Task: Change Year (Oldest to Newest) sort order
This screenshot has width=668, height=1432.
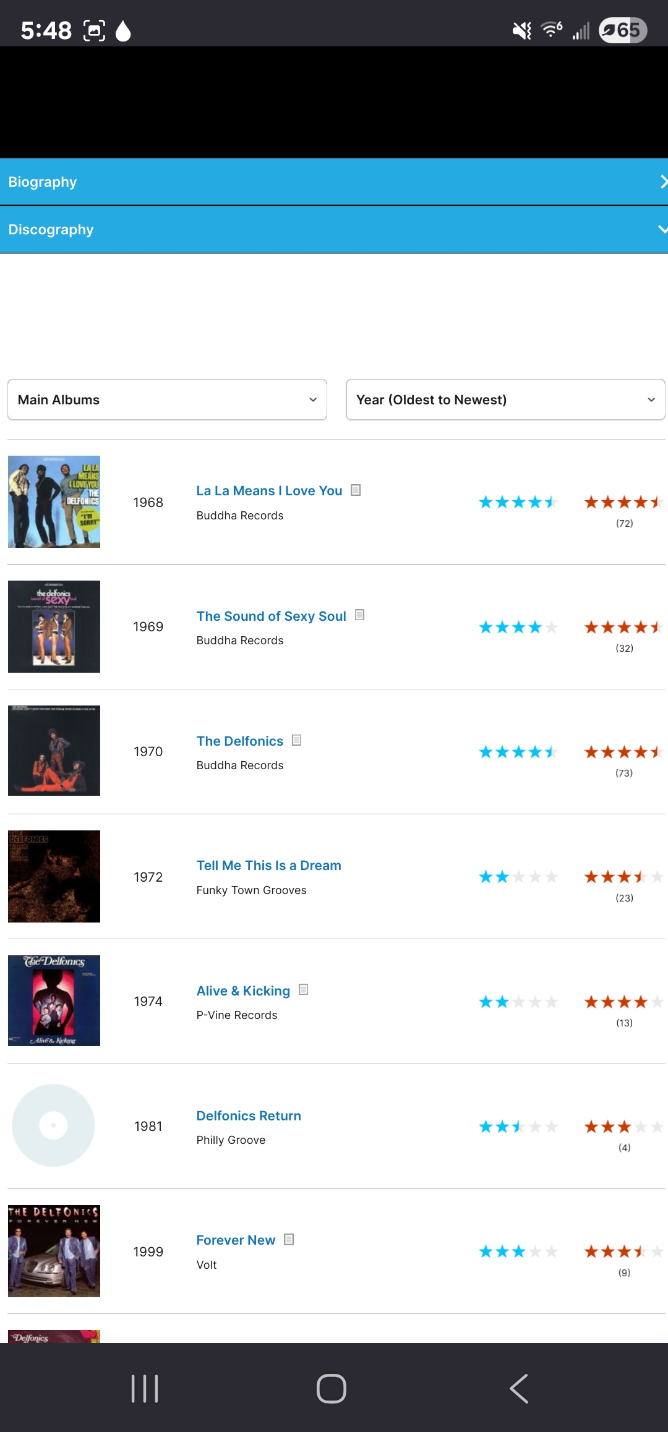Action: click(505, 400)
